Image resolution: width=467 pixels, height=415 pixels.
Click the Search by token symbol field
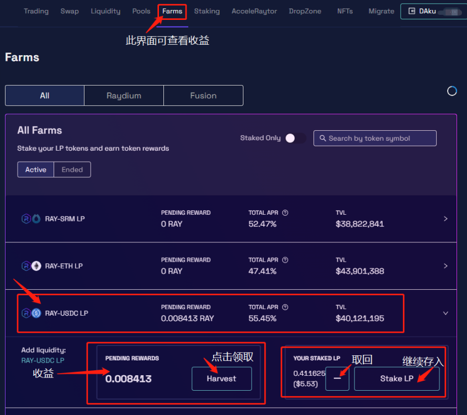(375, 139)
